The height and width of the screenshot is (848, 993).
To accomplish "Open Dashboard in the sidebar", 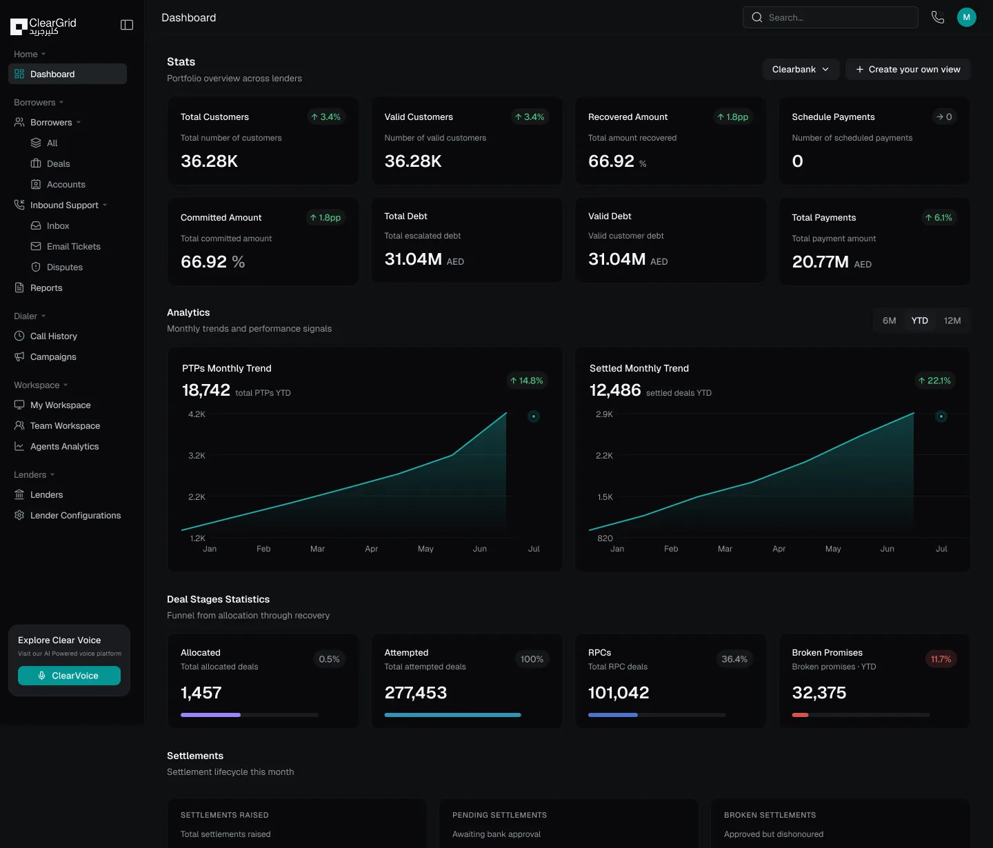I will (68, 74).
